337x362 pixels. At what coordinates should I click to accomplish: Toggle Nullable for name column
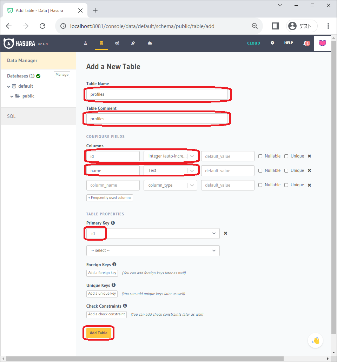tap(260, 170)
